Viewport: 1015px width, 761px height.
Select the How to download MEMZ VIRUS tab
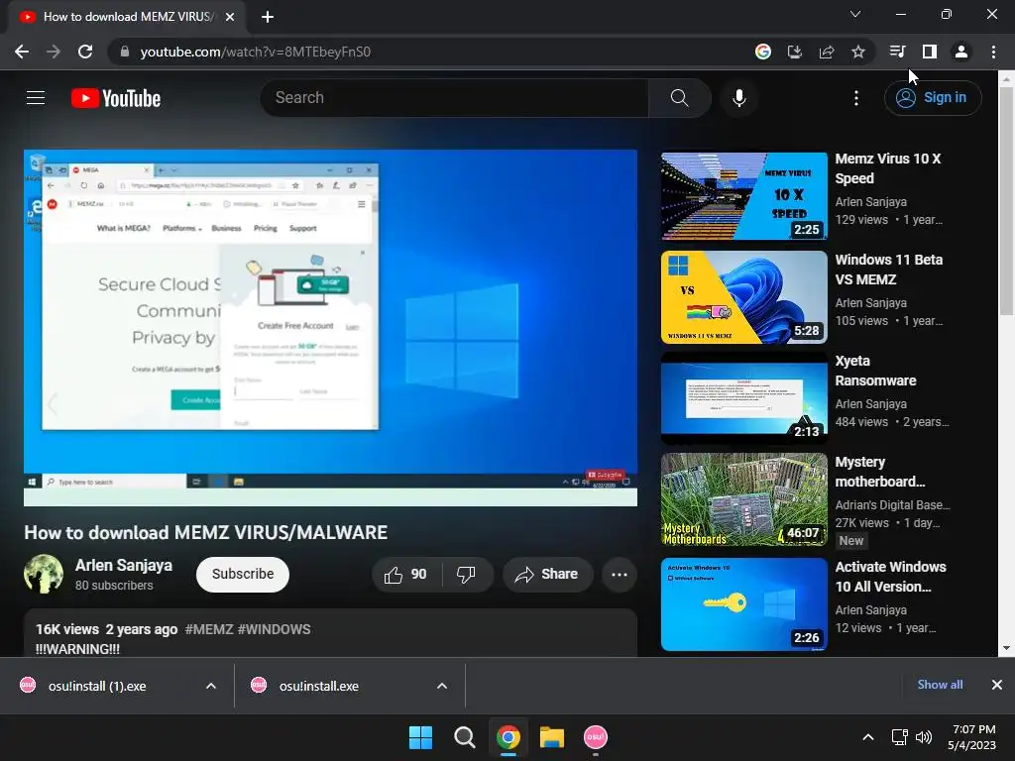click(128, 17)
